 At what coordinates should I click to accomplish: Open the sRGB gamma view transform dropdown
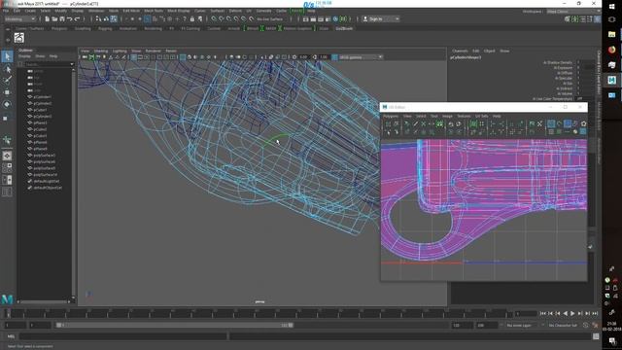[x=361, y=57]
